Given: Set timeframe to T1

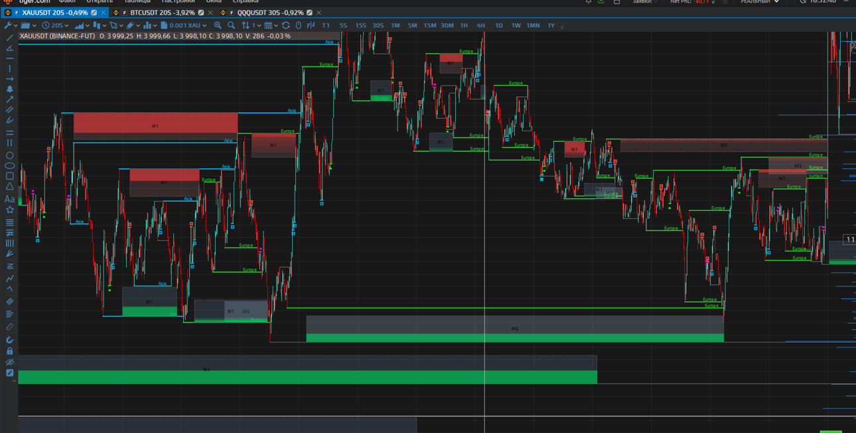Looking at the screenshot, I should 326,25.
